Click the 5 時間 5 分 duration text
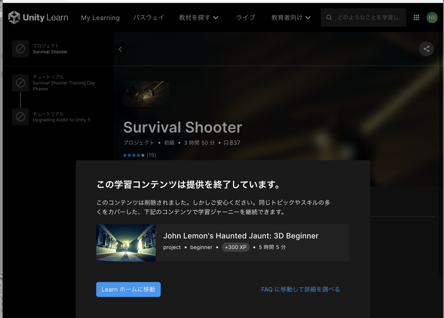The height and width of the screenshot is (318, 444). pyautogui.click(x=272, y=247)
